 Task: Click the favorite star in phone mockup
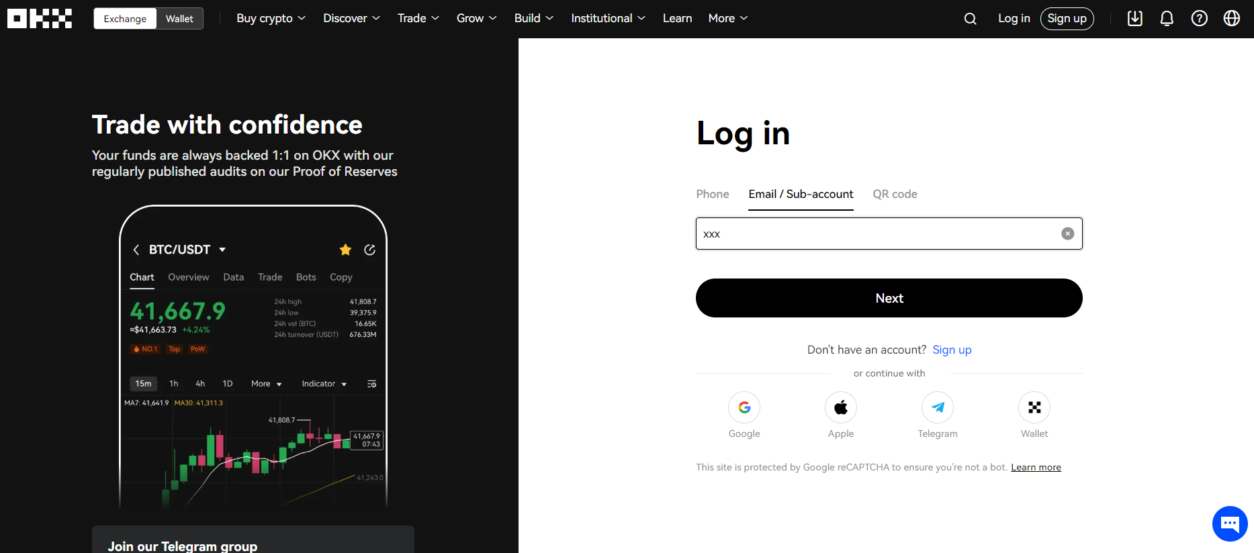coord(345,250)
